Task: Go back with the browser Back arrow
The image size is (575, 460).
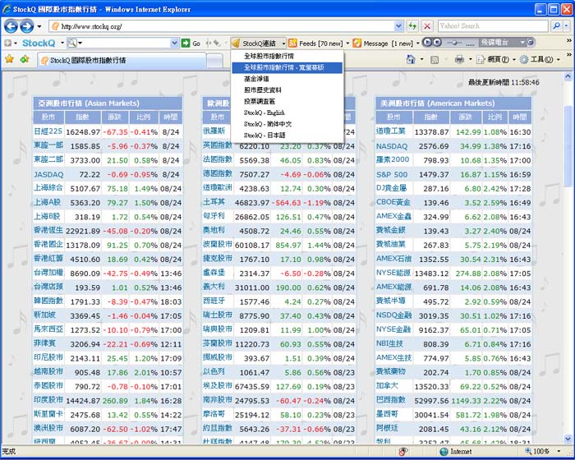Action: tap(11, 26)
